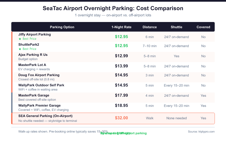This screenshot has width=226, height=141.
Task: Click the Best Price star under ShuttlePark2
Action: (20, 49)
